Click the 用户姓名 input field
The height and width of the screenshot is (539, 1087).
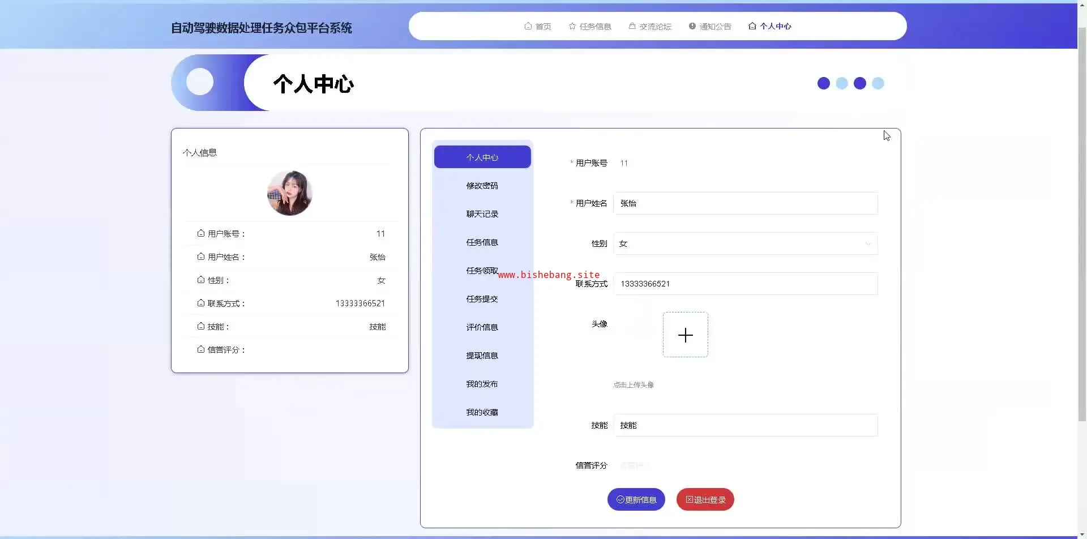coord(746,203)
